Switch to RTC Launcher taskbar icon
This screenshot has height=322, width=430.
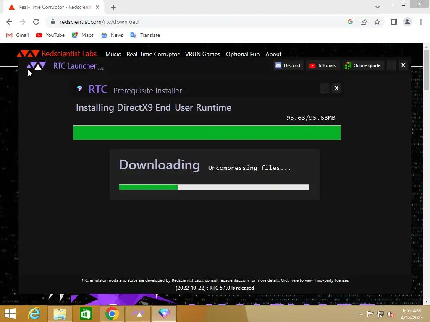tap(138, 314)
